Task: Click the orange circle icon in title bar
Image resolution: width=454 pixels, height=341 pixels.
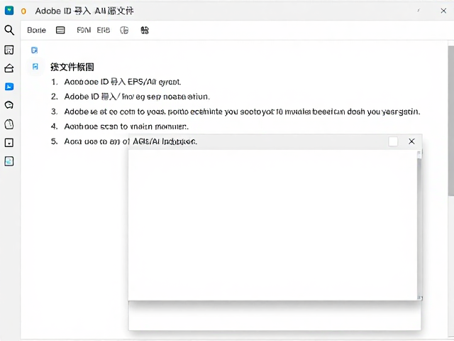Action: click(23, 11)
